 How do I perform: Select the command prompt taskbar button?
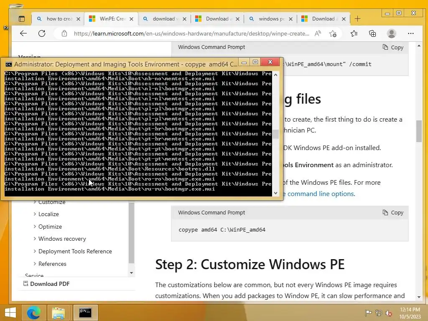click(x=85, y=312)
